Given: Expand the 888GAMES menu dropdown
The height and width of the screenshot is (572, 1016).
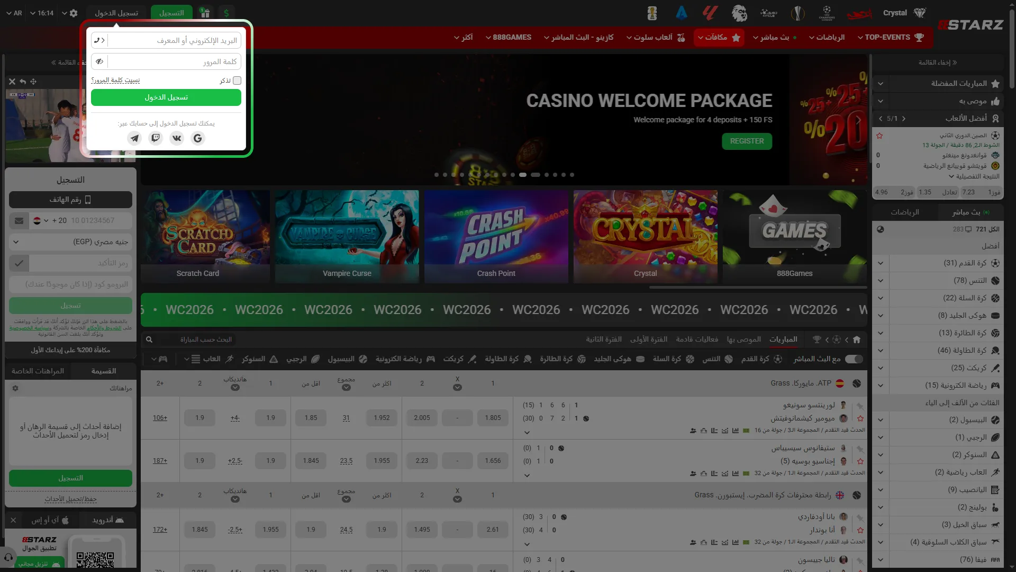Looking at the screenshot, I should coord(508,38).
